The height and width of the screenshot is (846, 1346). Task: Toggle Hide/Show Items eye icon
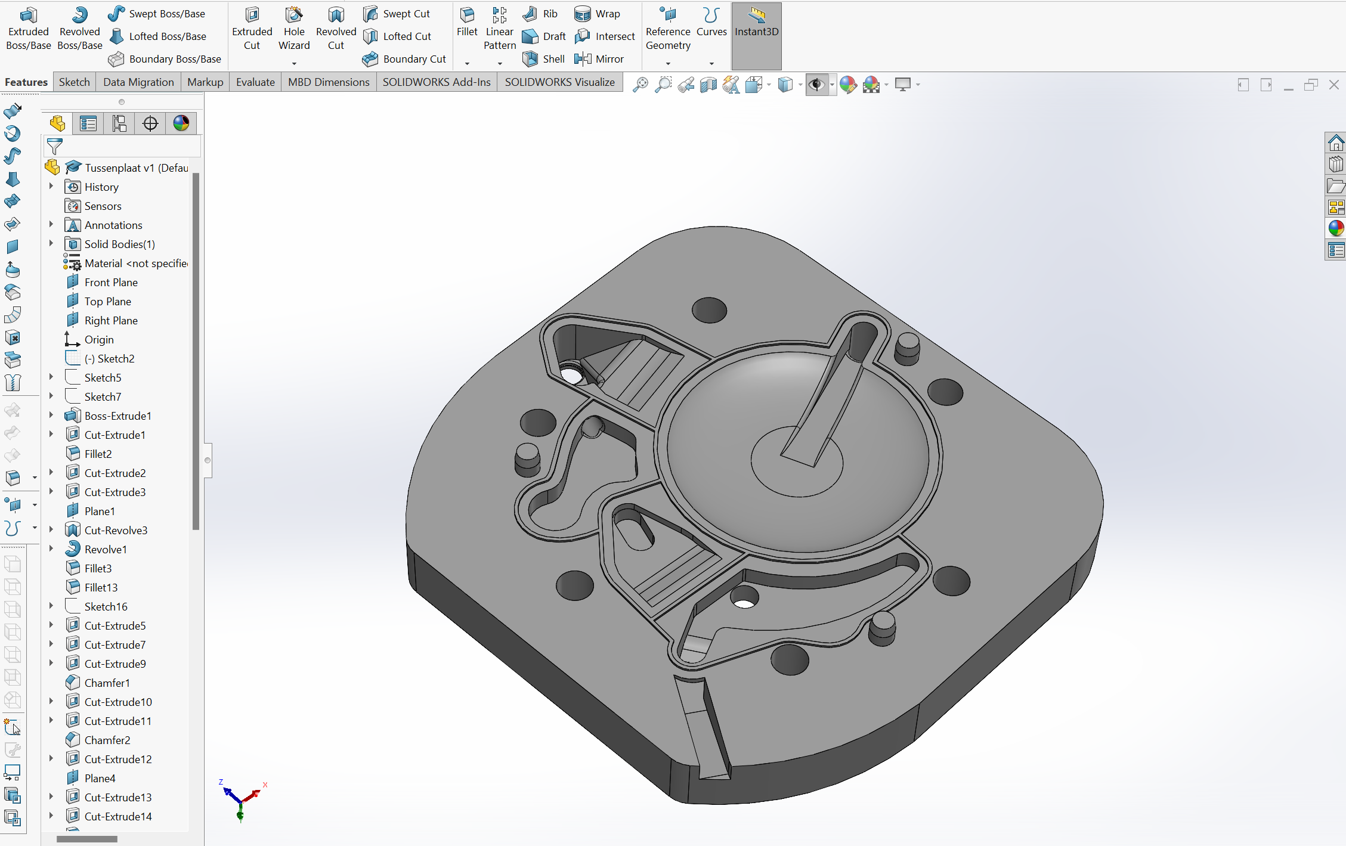[816, 85]
